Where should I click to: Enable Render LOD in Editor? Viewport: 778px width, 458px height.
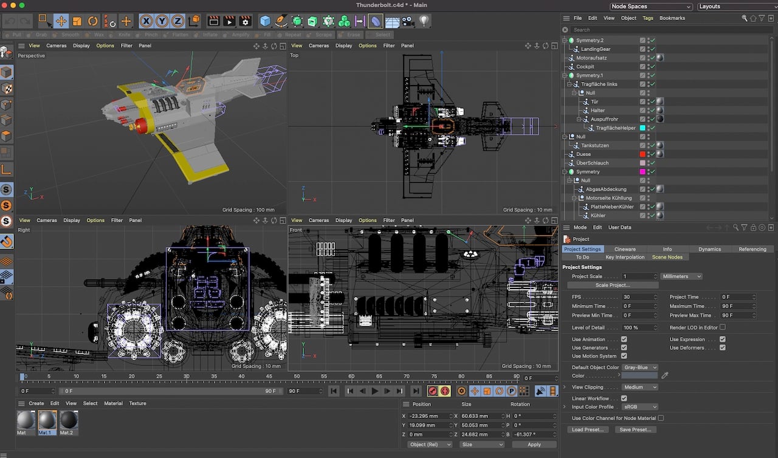pos(723,327)
